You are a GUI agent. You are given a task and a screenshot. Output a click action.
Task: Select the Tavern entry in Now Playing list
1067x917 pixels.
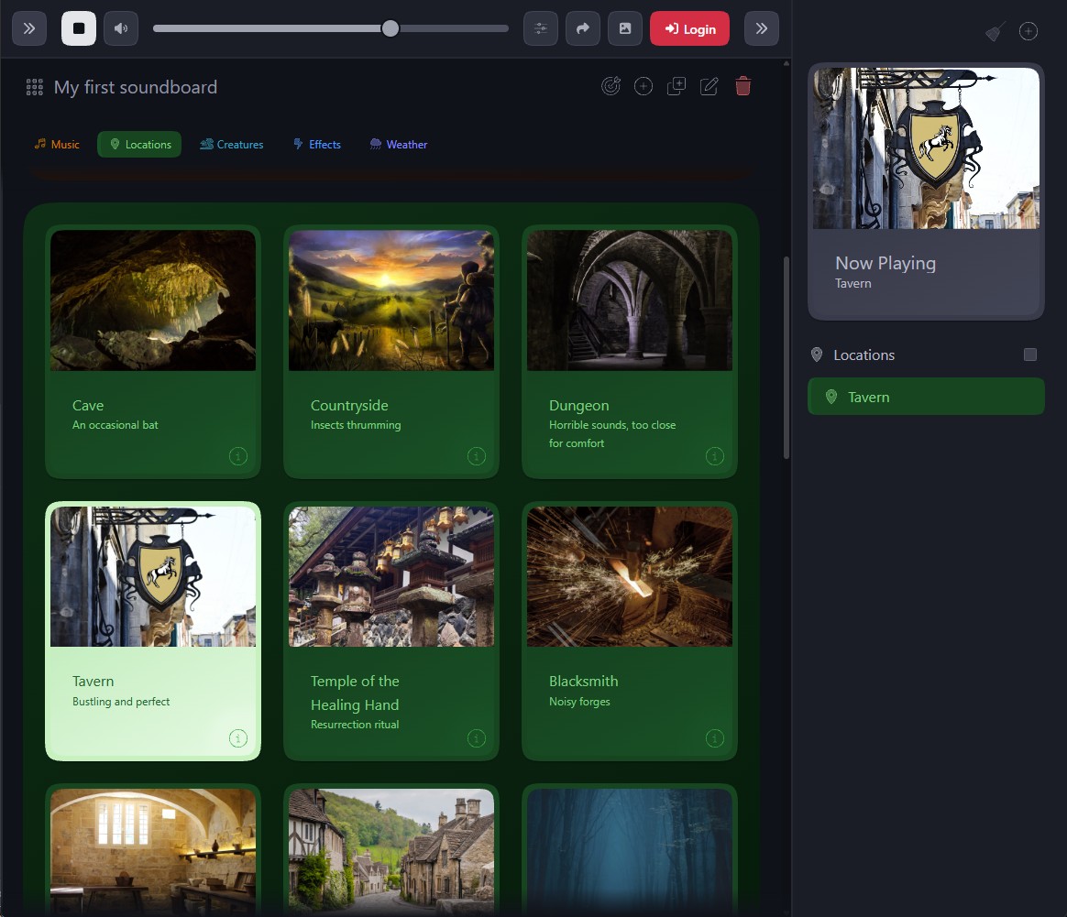pos(926,397)
